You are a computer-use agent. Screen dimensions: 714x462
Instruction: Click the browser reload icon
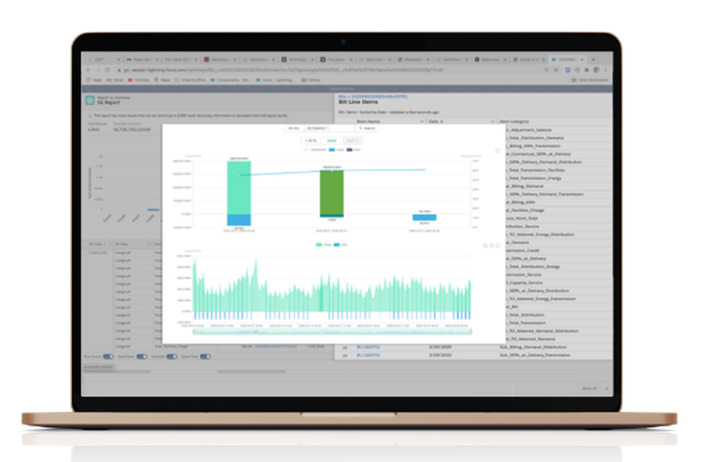(108, 70)
